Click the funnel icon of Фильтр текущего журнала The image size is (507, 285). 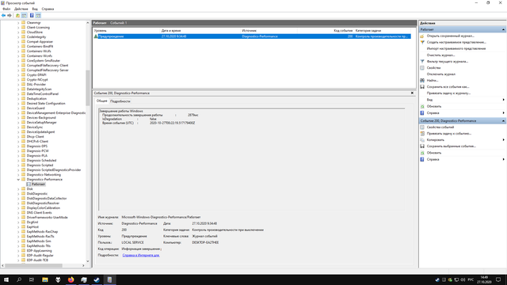(x=422, y=62)
